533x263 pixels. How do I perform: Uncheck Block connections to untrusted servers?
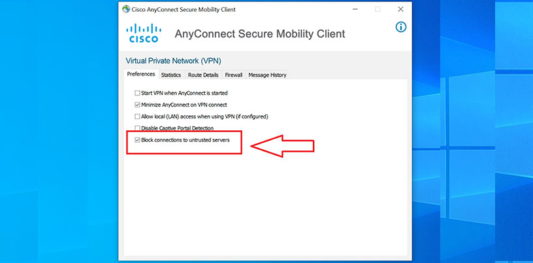coord(137,139)
